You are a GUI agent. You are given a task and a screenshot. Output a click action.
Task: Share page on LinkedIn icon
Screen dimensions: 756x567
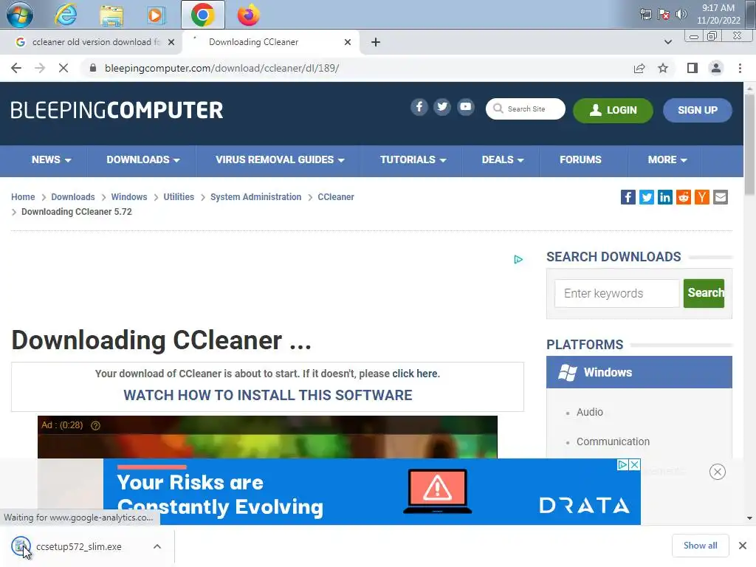click(x=665, y=197)
